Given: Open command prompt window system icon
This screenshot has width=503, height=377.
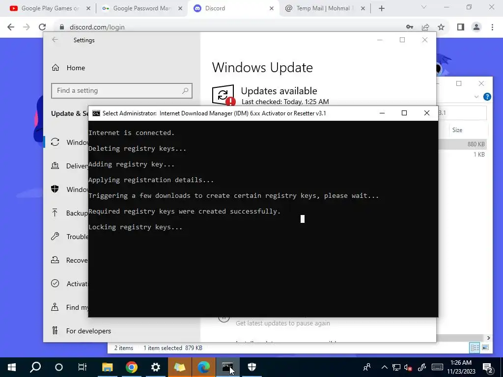Looking at the screenshot, I should click(96, 113).
